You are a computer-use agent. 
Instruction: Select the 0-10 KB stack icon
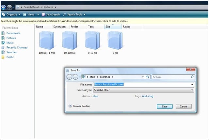coord(92,40)
